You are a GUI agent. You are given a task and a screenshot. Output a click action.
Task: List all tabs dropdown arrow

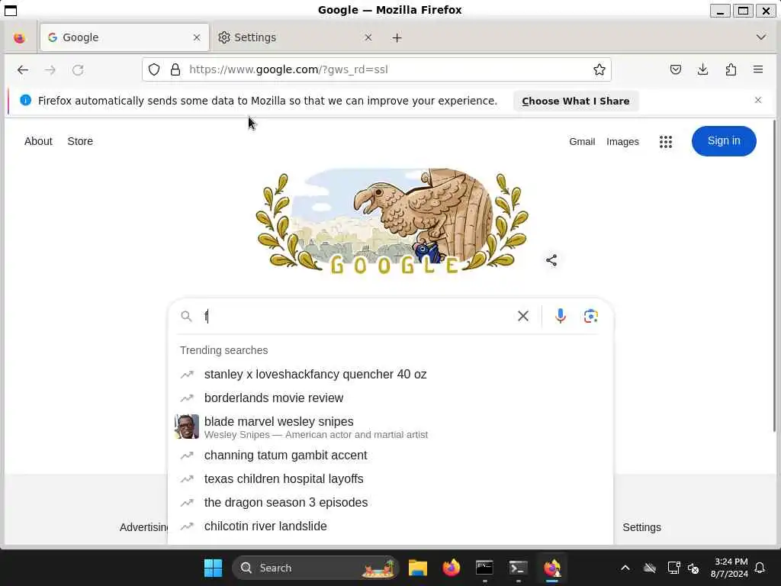761,37
